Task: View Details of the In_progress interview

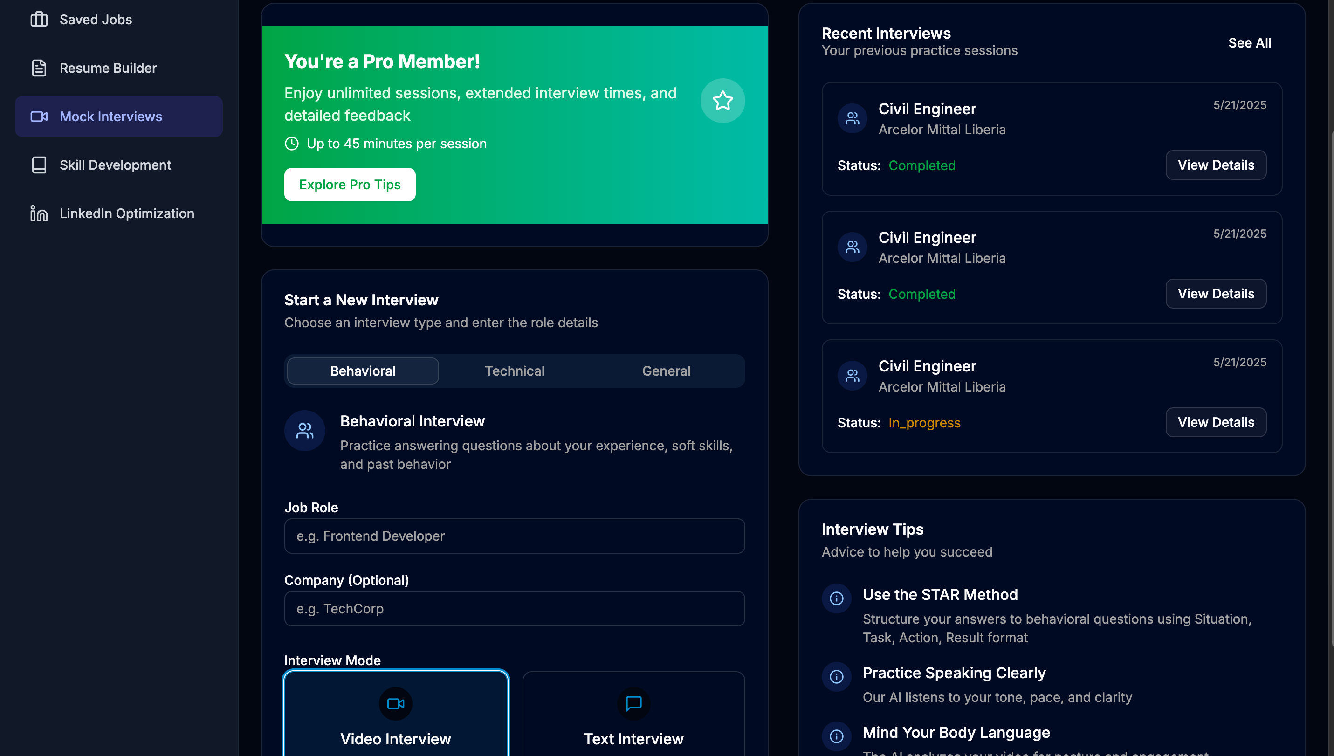Action: pos(1216,422)
